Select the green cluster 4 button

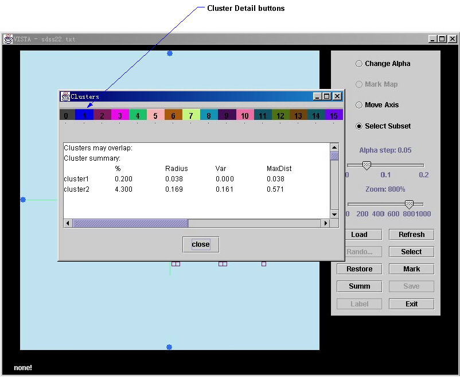[x=138, y=115]
